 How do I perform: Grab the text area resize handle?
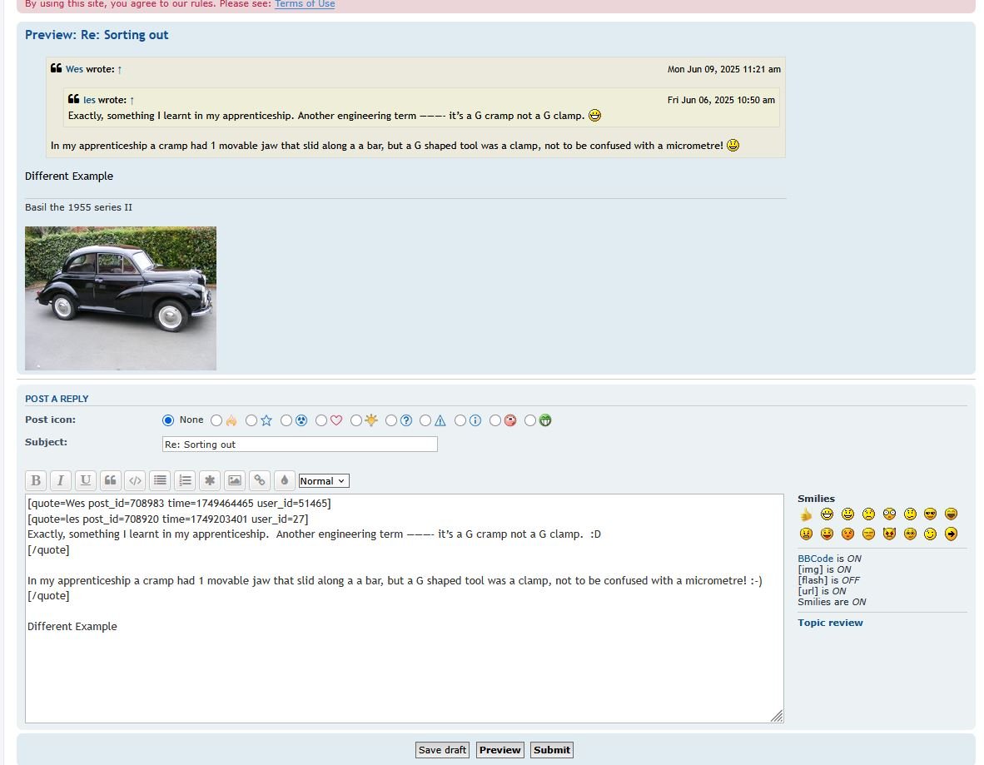777,717
